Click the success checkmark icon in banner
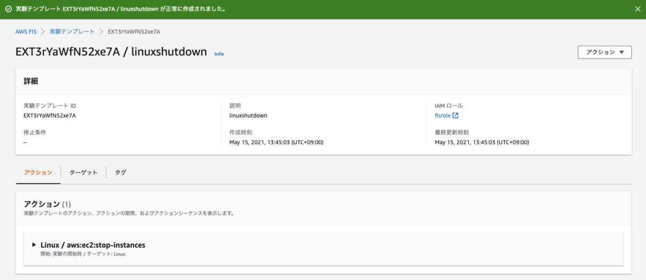 (9, 9)
